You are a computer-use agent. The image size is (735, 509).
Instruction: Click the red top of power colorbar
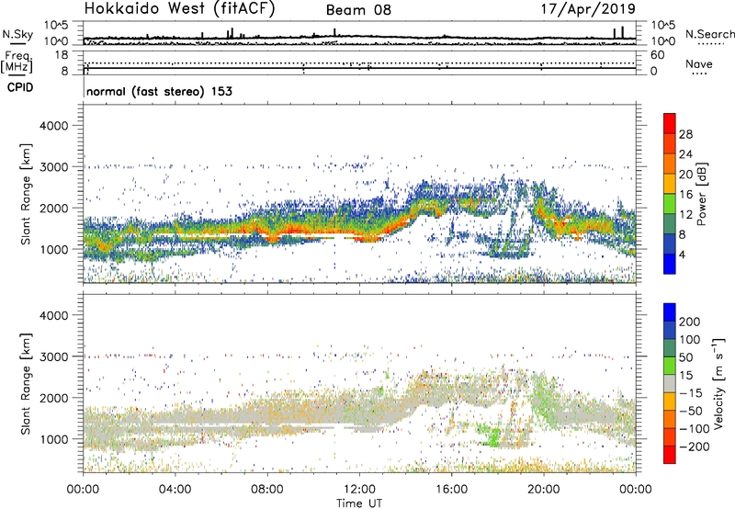click(670, 123)
